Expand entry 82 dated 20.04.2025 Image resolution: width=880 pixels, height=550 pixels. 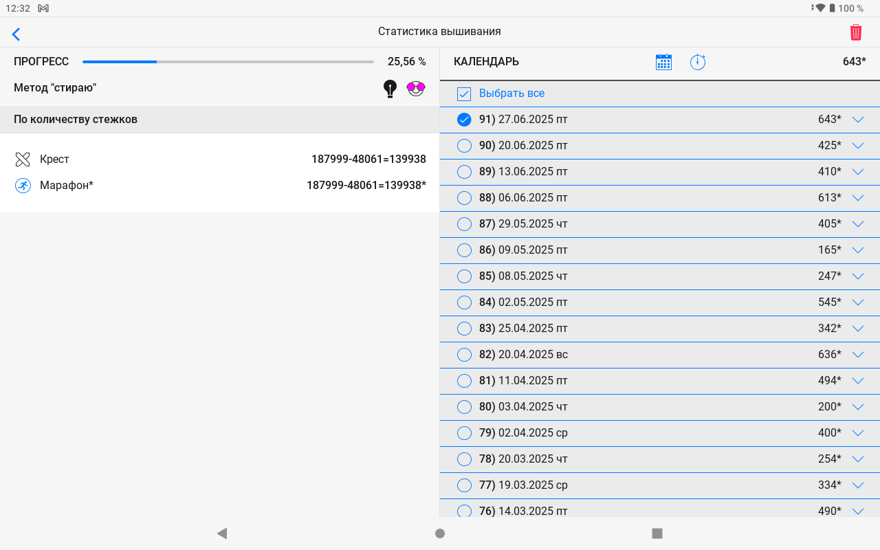(857, 355)
